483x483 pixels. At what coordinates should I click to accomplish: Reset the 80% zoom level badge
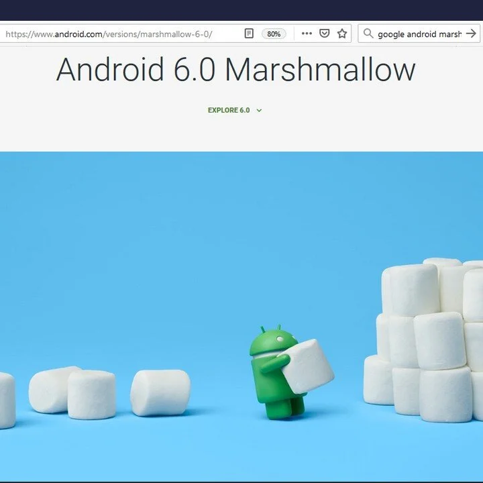click(x=274, y=34)
